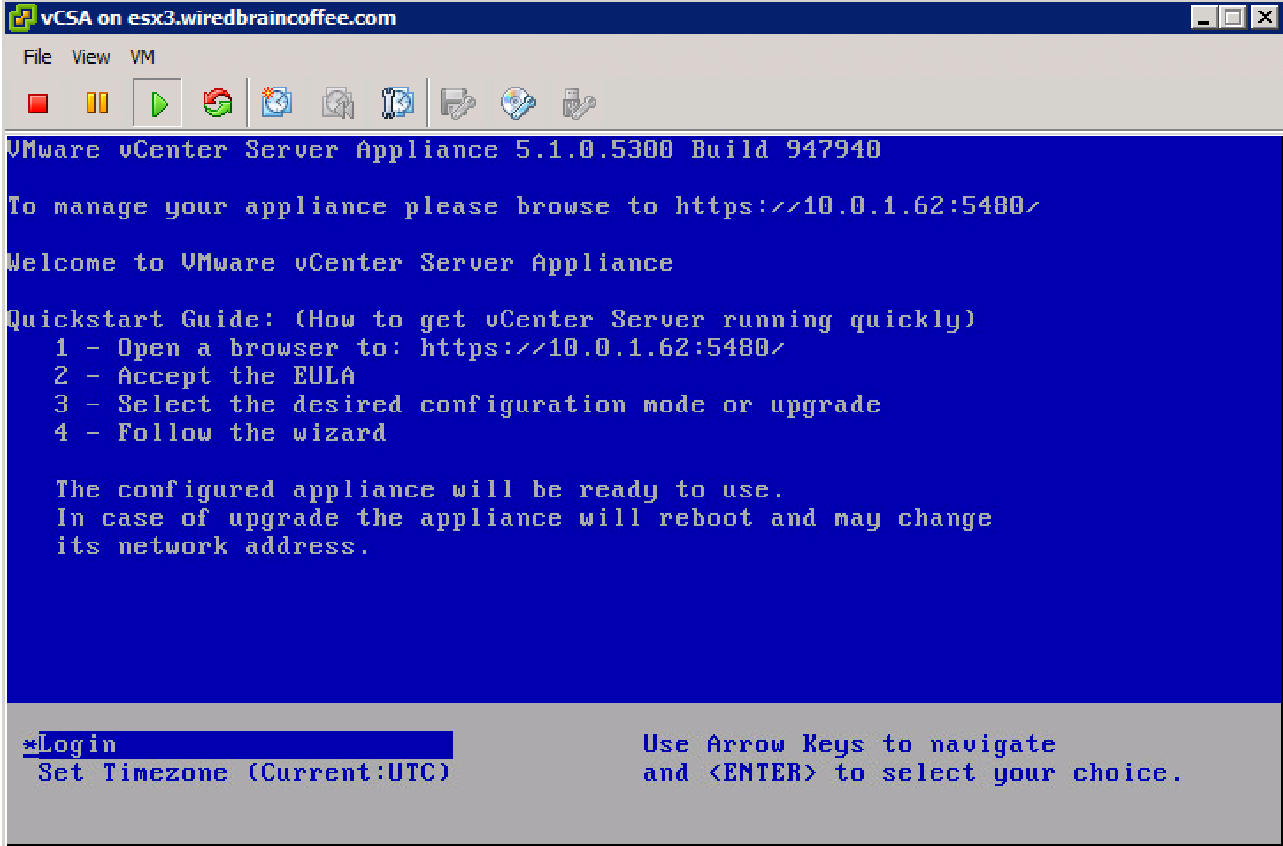Click the vCSA window title bar icon
Image resolution: width=1283 pixels, height=846 pixels.
(22, 17)
